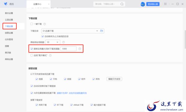Image resolution: width=186 pixels, height=112 pixels.
Task: Click help icon beside 原始地址线程数 dropdown
Action: 64,42
